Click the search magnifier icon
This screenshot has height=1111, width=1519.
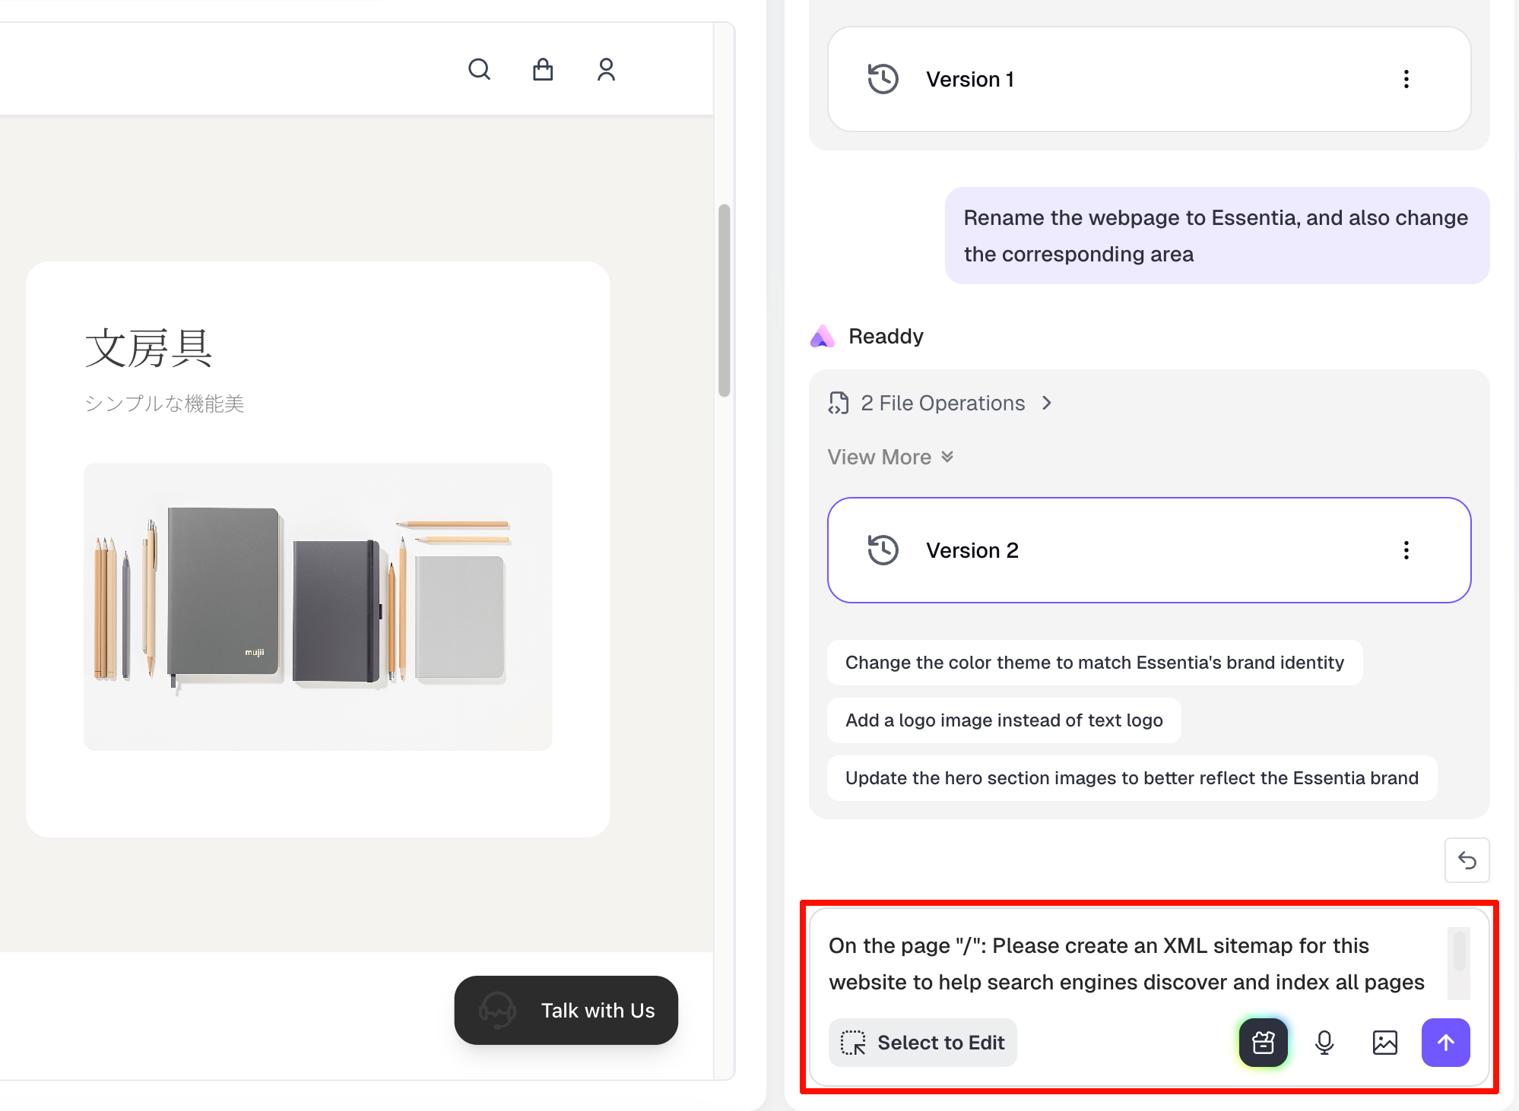[x=479, y=70]
